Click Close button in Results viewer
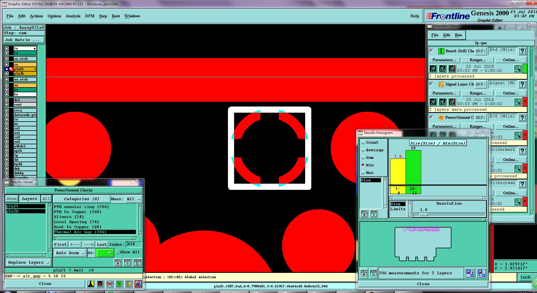The image size is (537, 293). (x=45, y=284)
